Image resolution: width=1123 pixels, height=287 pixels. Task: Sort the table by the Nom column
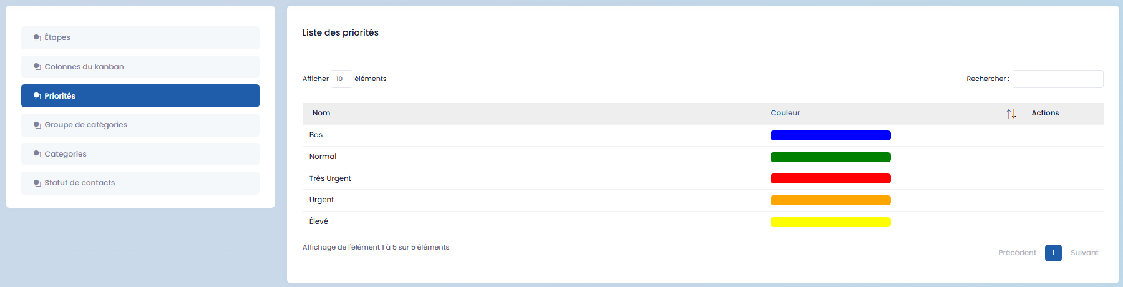[321, 113]
